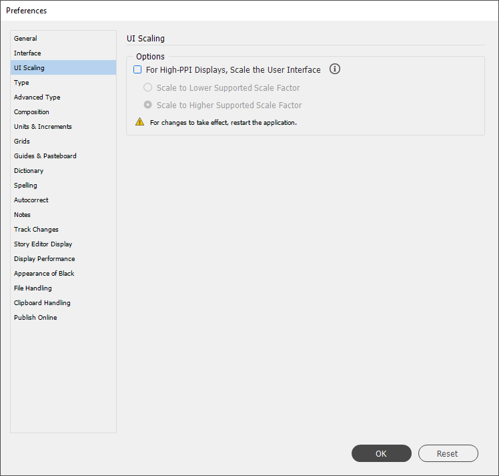Image resolution: width=499 pixels, height=476 pixels.
Task: Click the Reset button
Action: (x=448, y=453)
